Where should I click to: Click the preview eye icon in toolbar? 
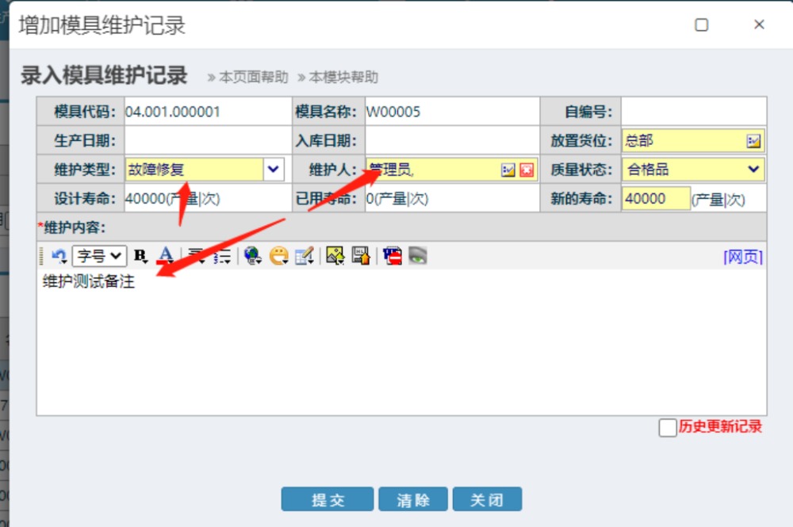click(x=418, y=255)
